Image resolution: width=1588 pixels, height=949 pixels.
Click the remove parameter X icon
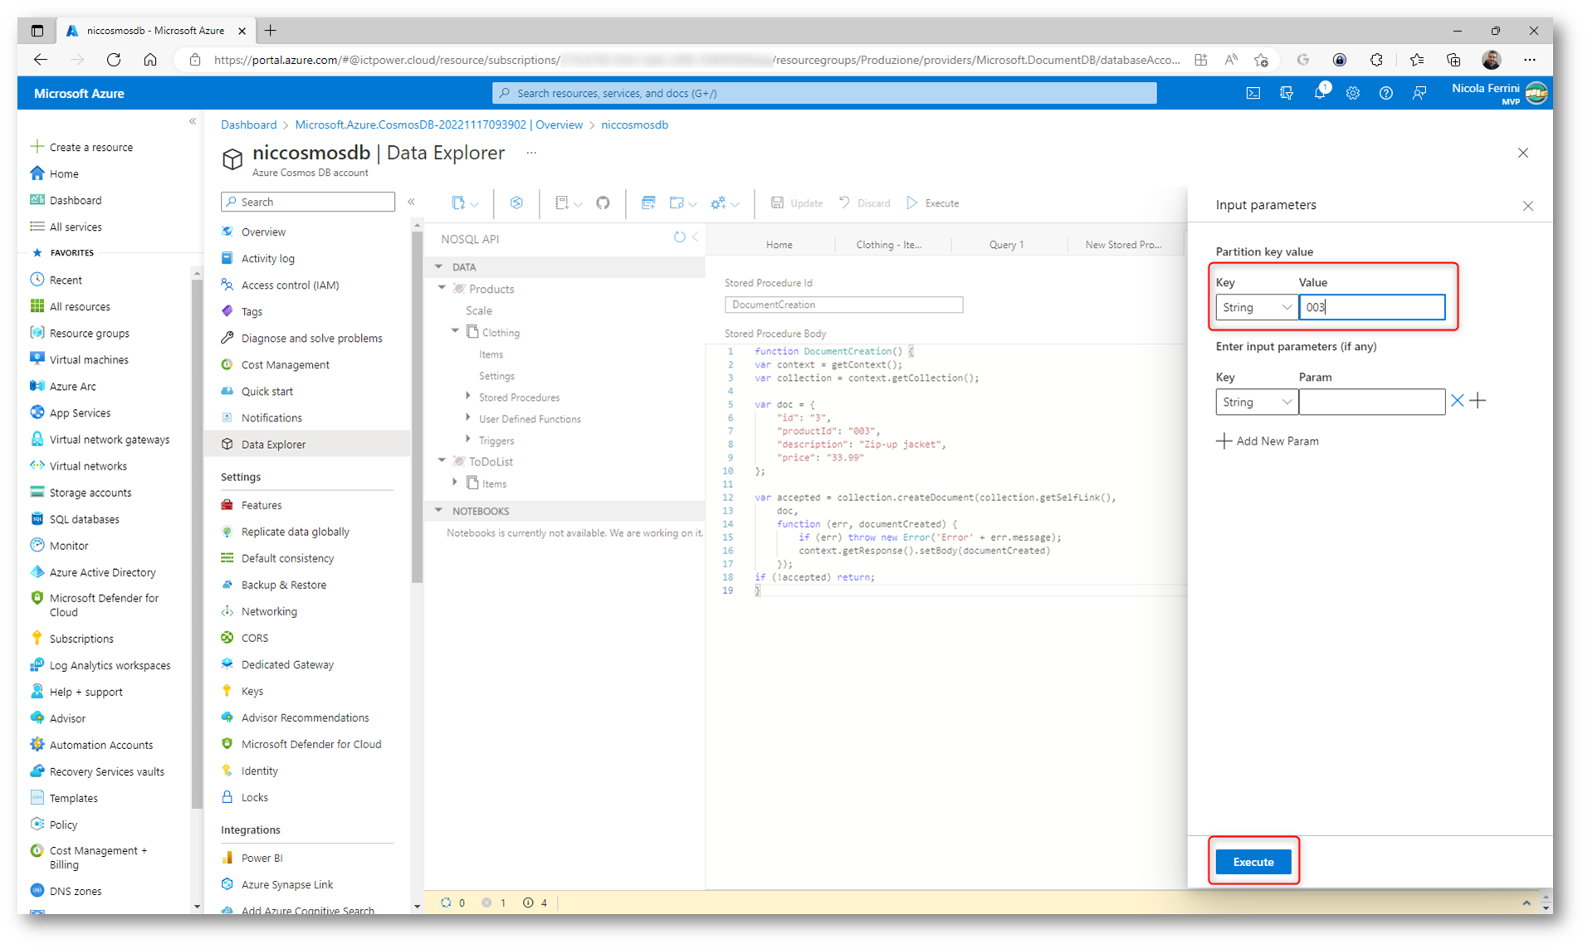[x=1457, y=401]
